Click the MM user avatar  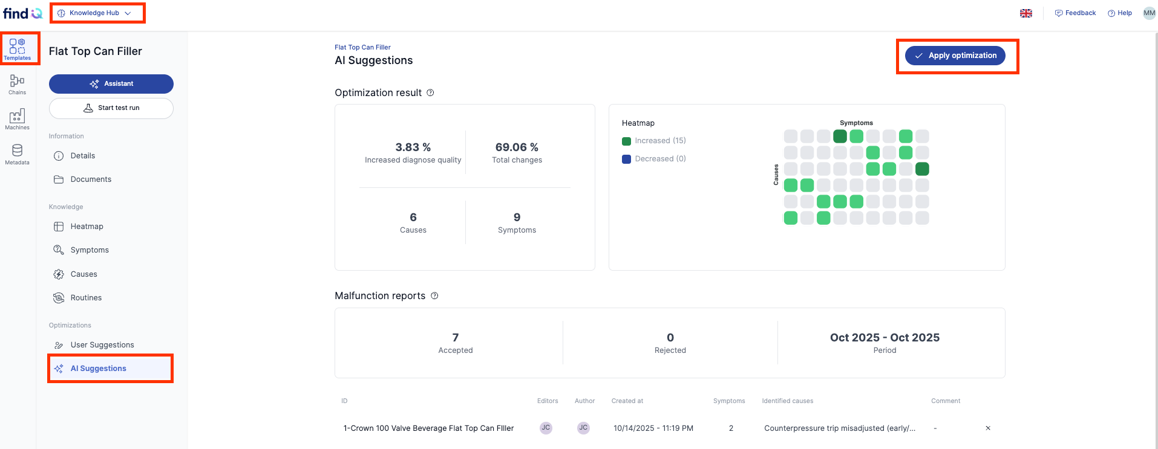click(x=1149, y=13)
